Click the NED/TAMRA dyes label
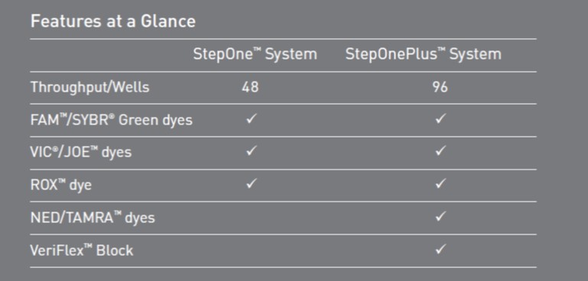Viewport: 588px width, 281px height. (93, 218)
